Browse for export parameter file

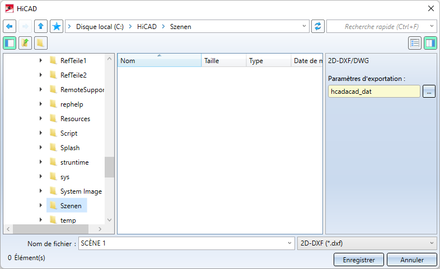point(429,92)
